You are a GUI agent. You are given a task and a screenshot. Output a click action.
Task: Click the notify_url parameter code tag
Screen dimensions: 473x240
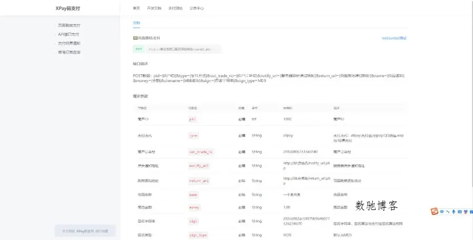(x=199, y=166)
